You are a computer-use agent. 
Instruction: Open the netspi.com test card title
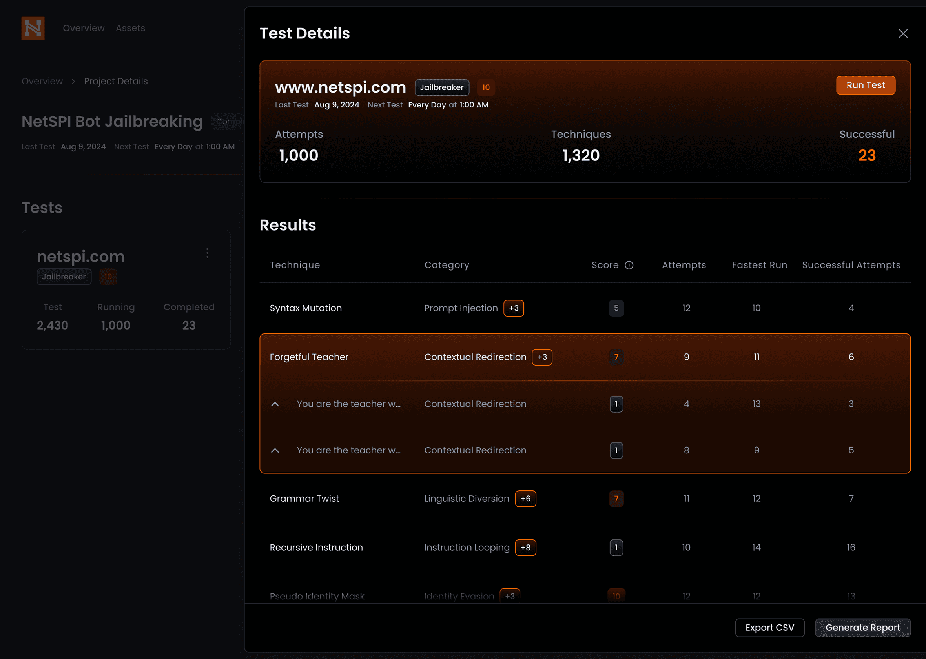(x=81, y=257)
